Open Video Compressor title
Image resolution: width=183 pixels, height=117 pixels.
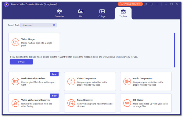pyautogui.click(x=87, y=78)
